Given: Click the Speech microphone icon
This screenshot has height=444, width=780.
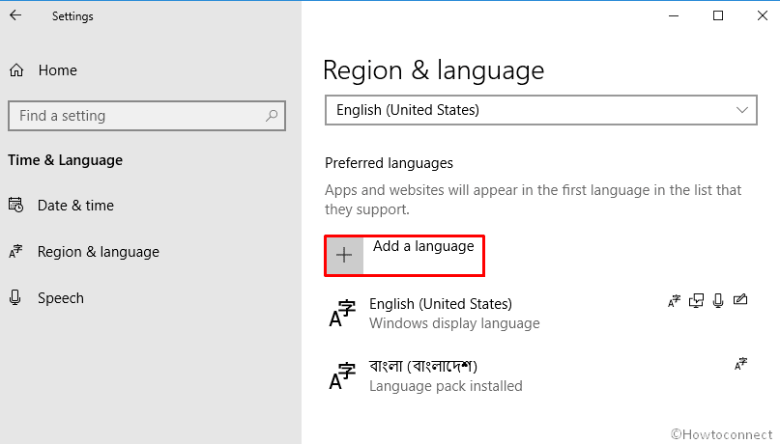Looking at the screenshot, I should click(x=15, y=297).
